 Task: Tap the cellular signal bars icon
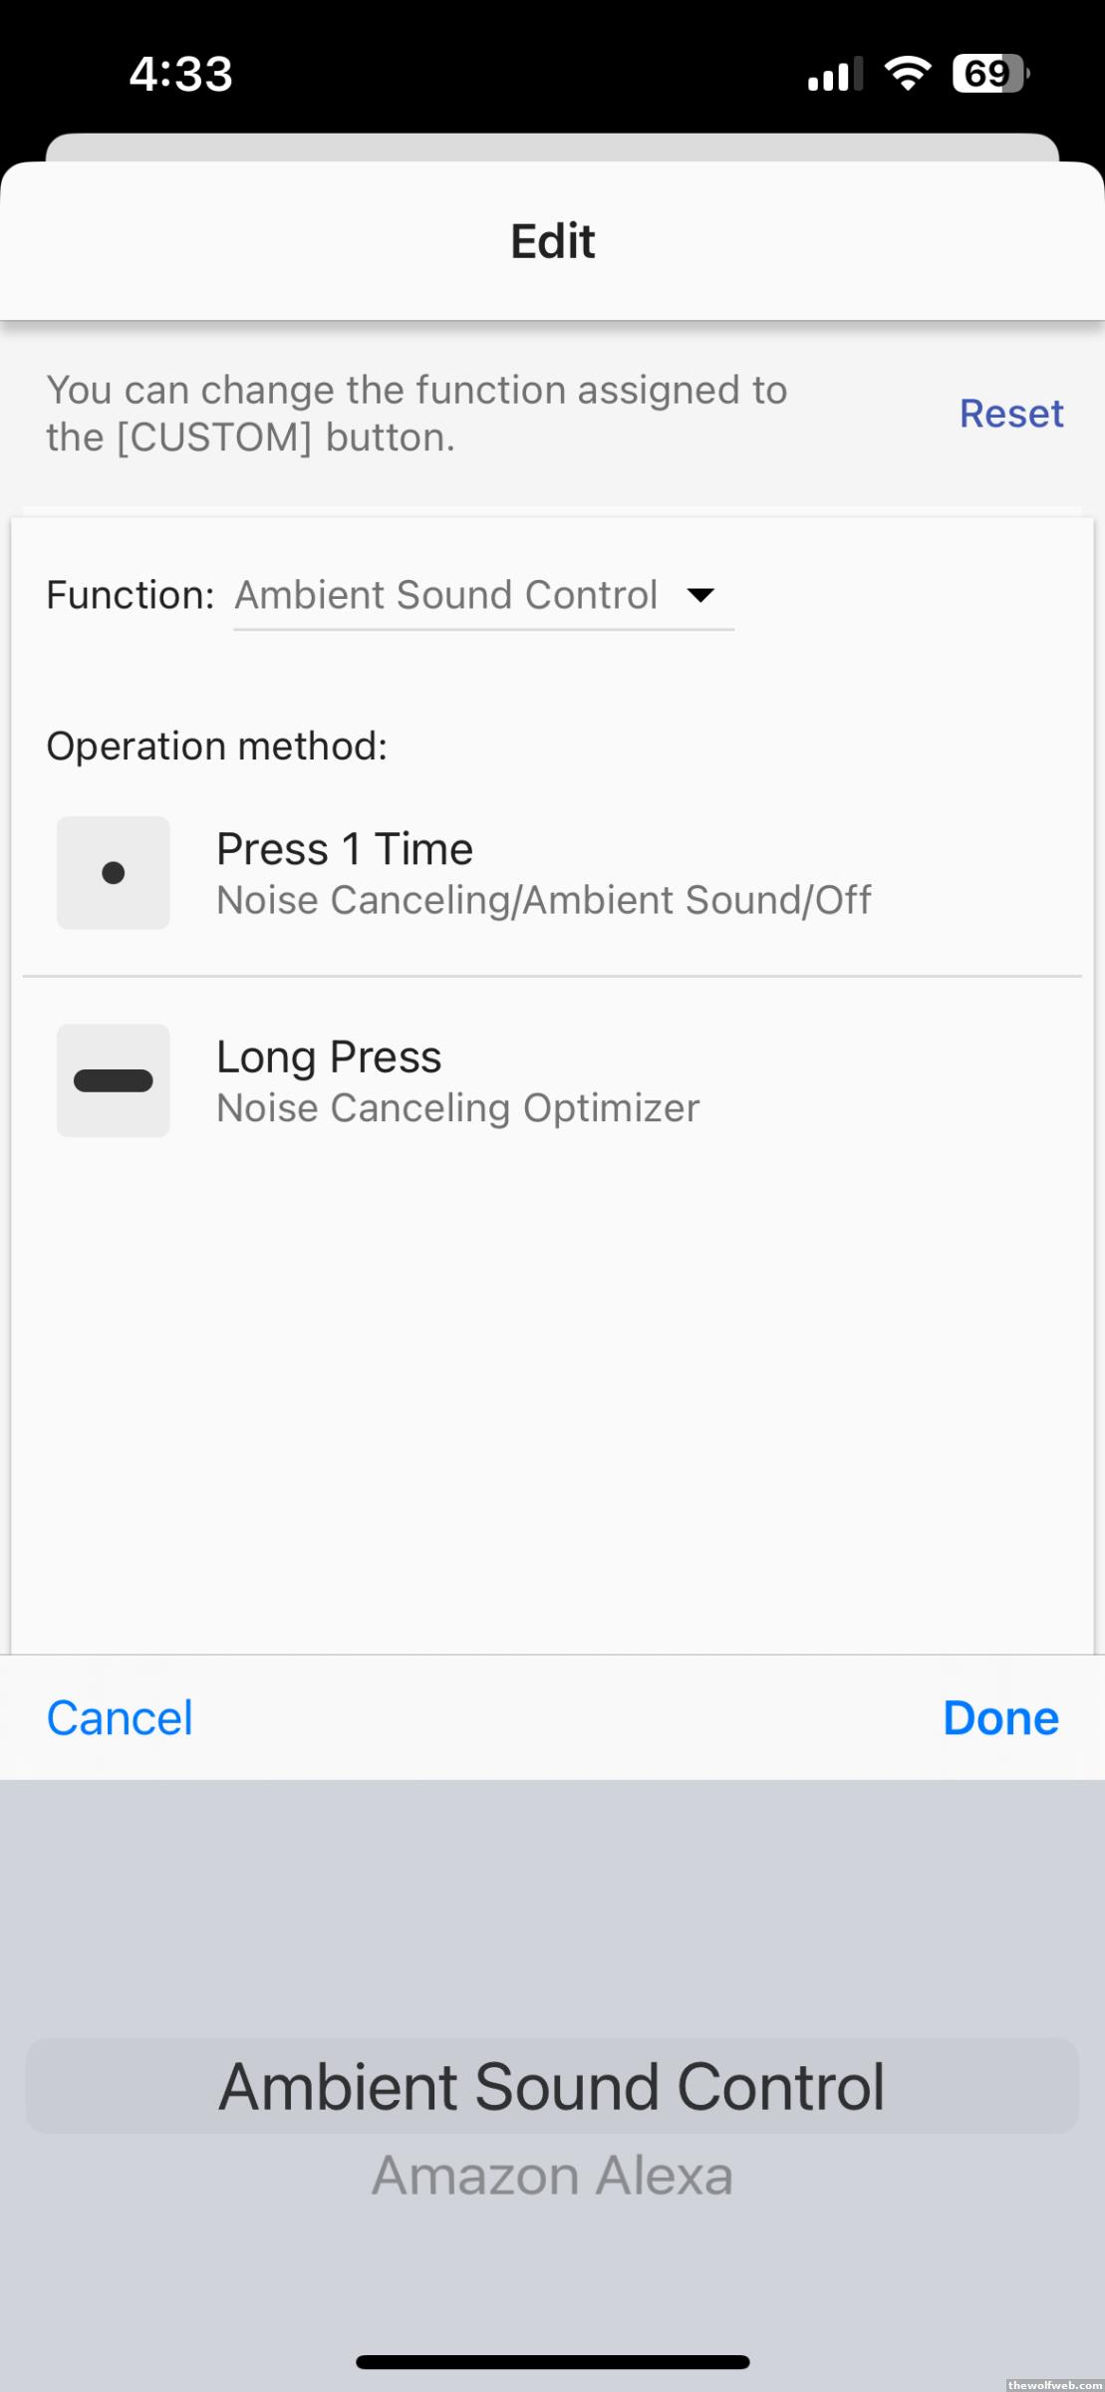click(834, 75)
